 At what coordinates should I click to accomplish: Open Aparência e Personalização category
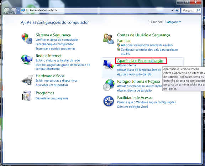[140, 61]
